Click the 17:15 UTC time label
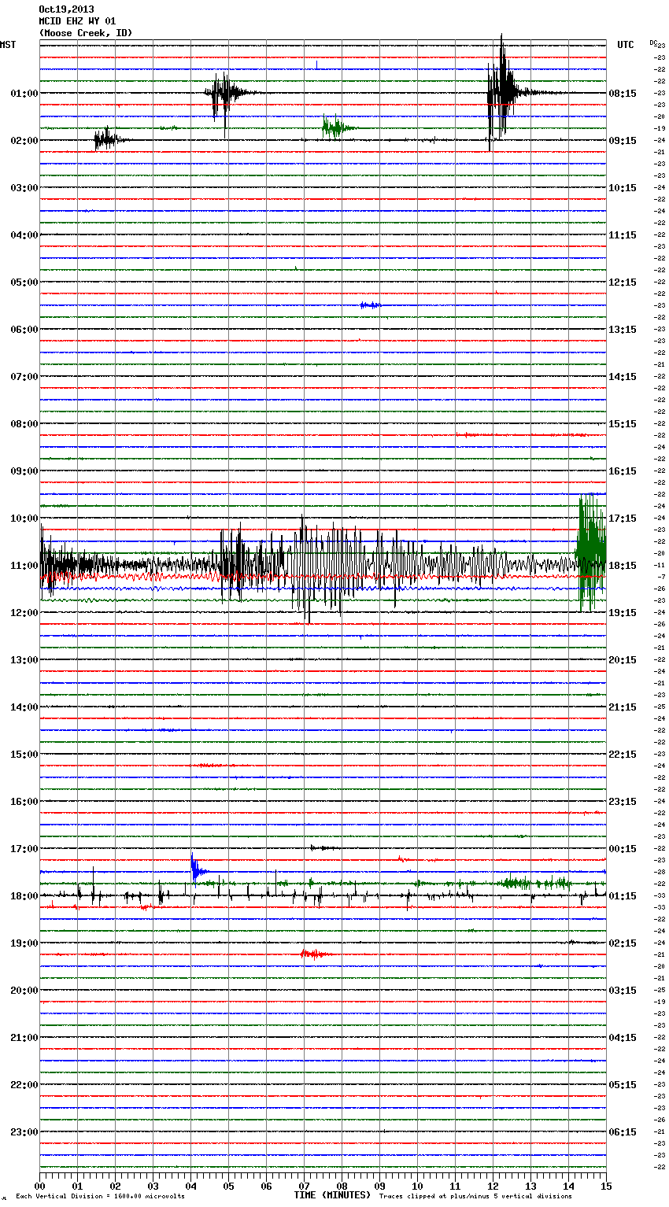Viewport: 669px width, 1207px height. (623, 519)
